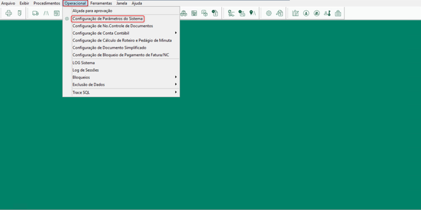Click the printer icon in the toolbar
Image resolution: width=421 pixels, height=210 pixels.
point(9,13)
